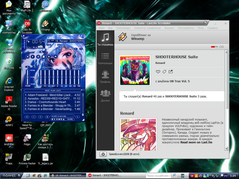This screenshot has width=239, height=179.
Task: Pause playback with the large Winamp pause button
Action: [x=38, y=57]
